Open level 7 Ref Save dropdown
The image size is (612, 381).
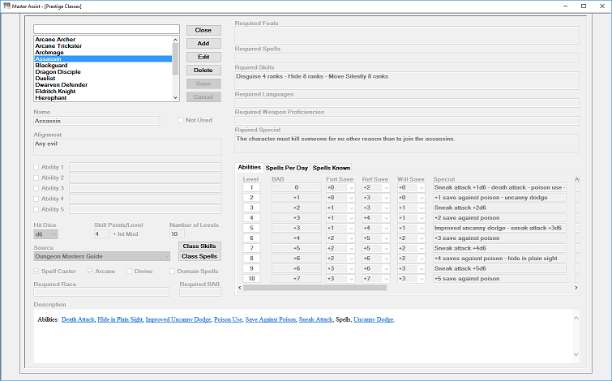click(x=387, y=248)
